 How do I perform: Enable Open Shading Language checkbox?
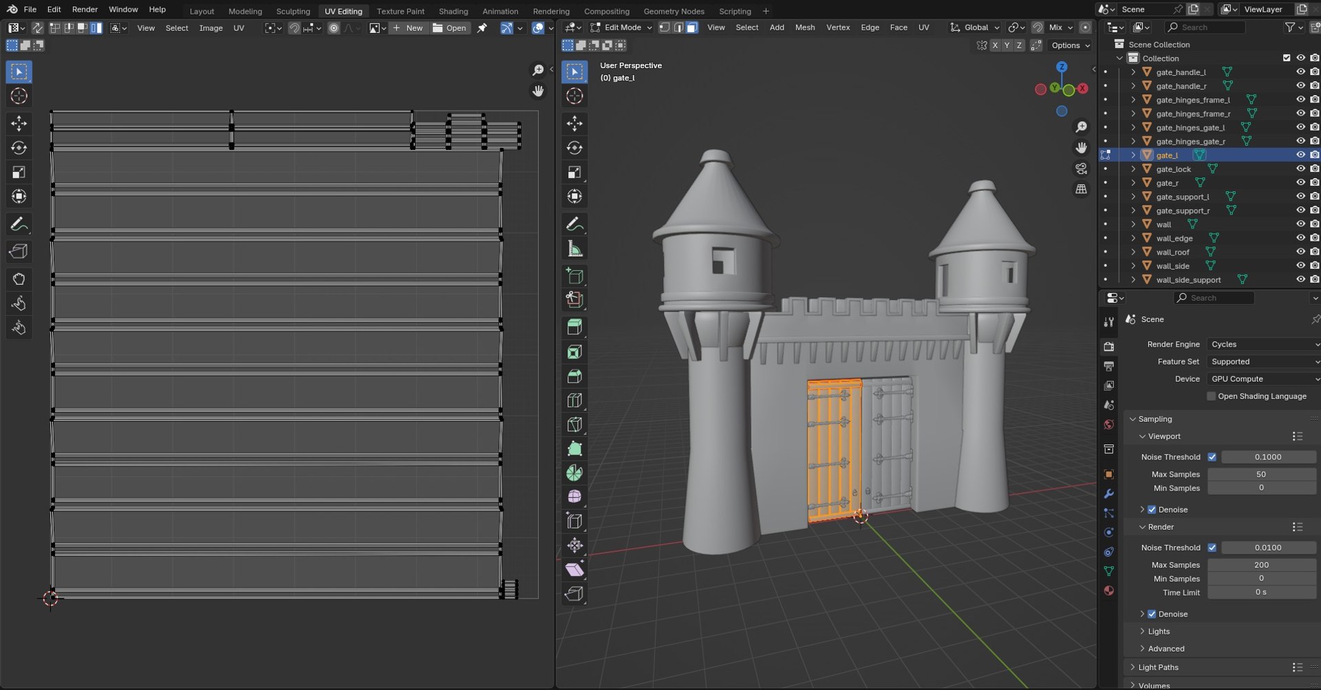click(x=1211, y=396)
